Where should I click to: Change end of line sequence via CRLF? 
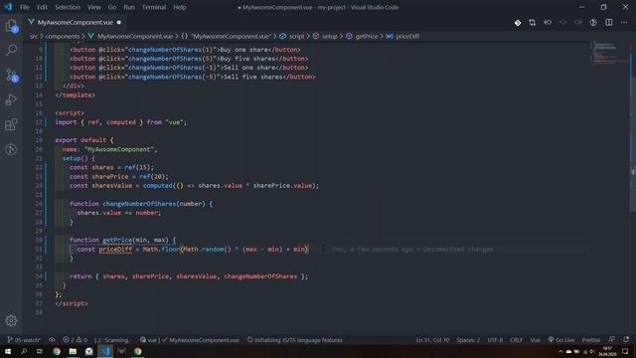[x=517, y=340]
